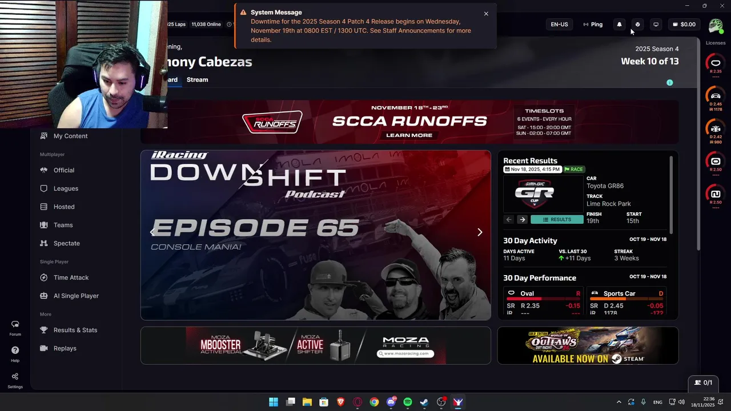
Task: Click the teal info icon under the season week
Action: click(670, 83)
